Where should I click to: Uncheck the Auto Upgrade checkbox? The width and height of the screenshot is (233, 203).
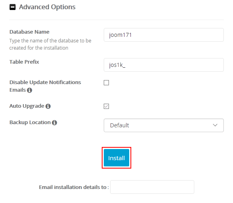[106, 107]
